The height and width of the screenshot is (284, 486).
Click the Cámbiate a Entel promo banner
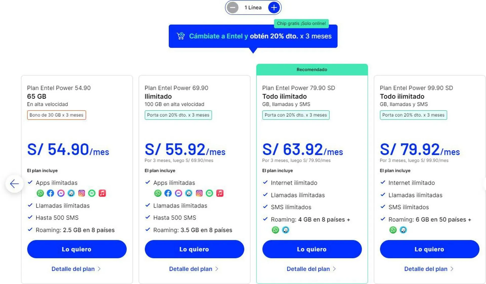point(253,36)
